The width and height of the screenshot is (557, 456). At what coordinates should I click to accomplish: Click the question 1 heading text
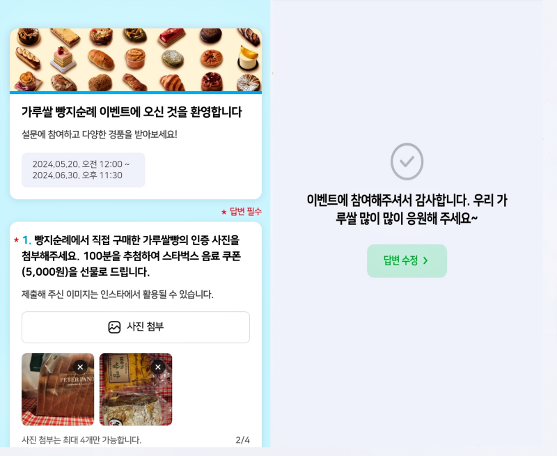click(x=131, y=256)
